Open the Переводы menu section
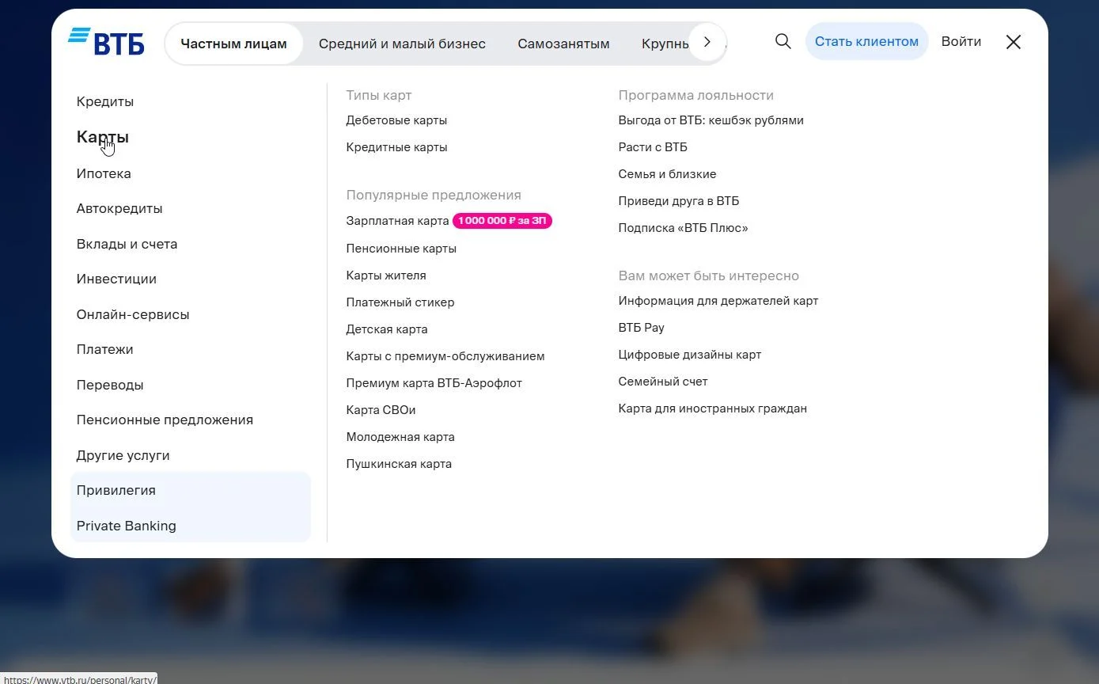The image size is (1099, 684). point(110,385)
